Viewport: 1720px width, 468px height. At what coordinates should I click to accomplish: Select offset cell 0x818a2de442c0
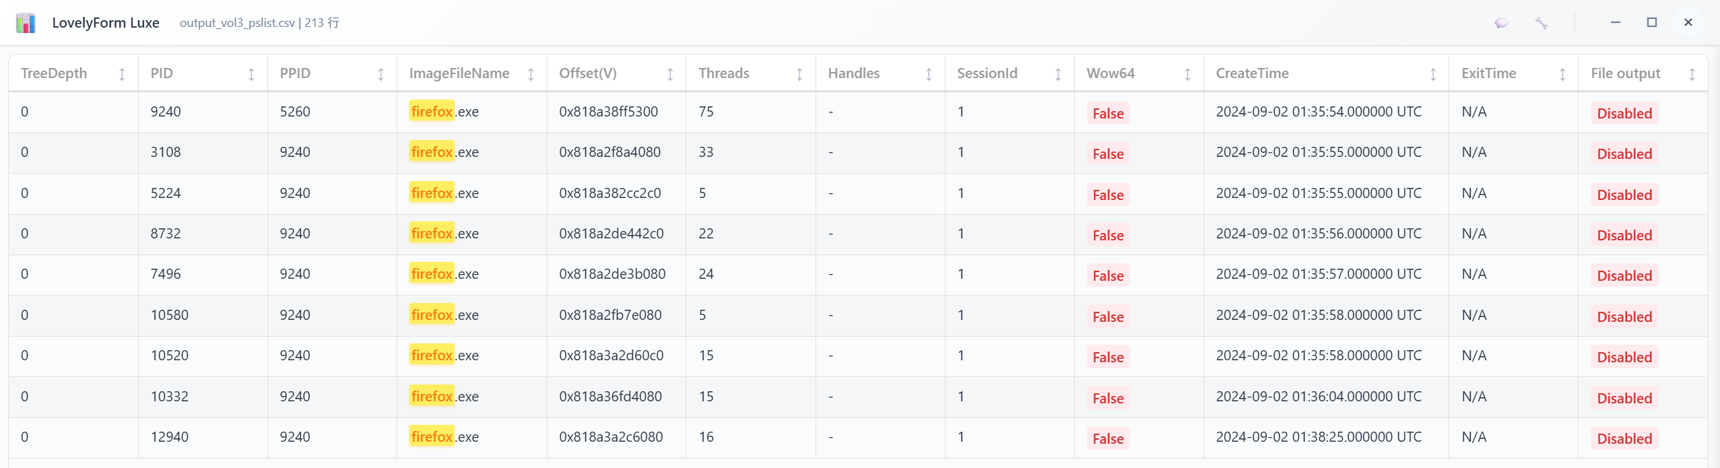(611, 234)
